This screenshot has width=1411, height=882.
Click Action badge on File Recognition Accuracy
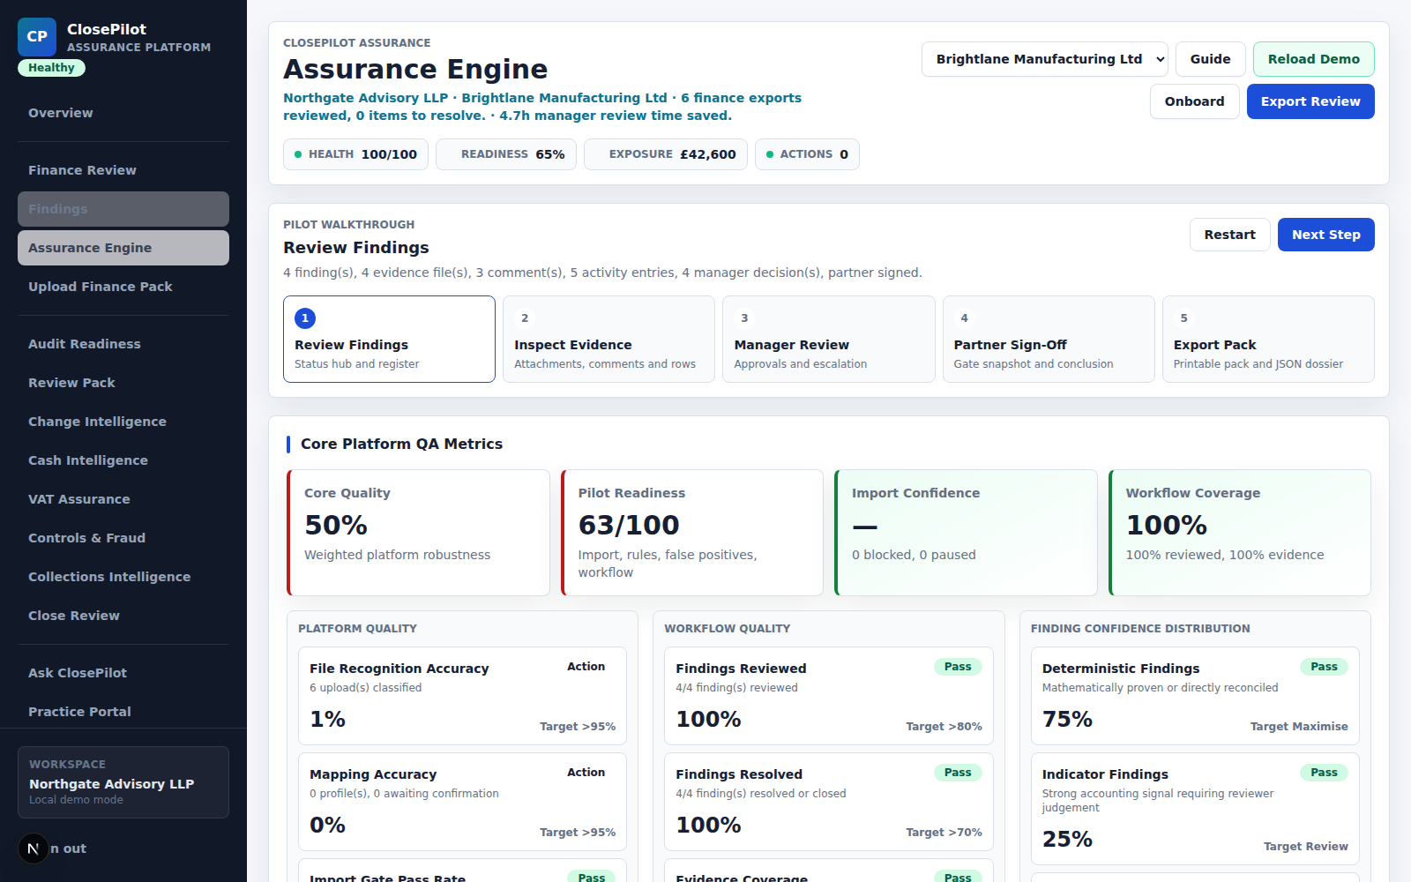(x=586, y=667)
